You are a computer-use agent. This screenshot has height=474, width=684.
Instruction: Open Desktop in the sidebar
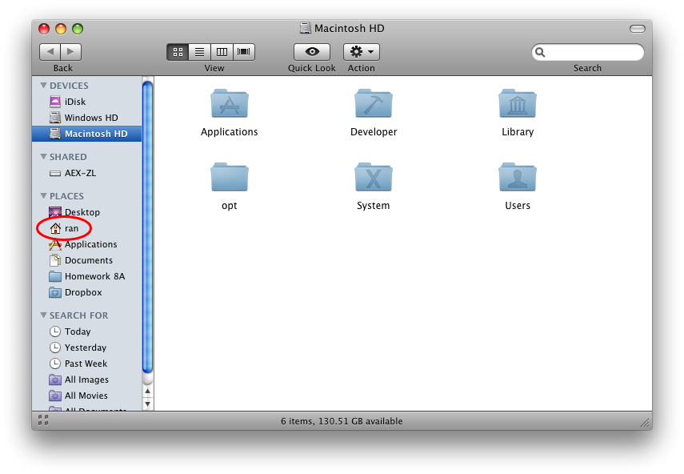(x=87, y=212)
